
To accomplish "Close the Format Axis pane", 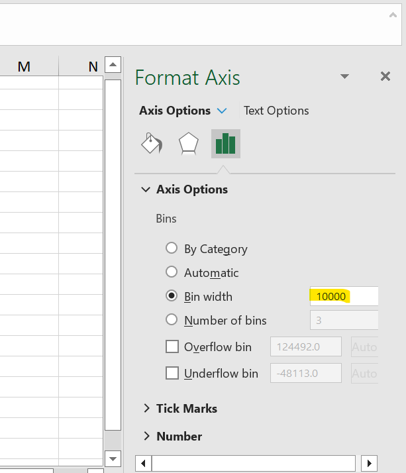I will [x=385, y=77].
